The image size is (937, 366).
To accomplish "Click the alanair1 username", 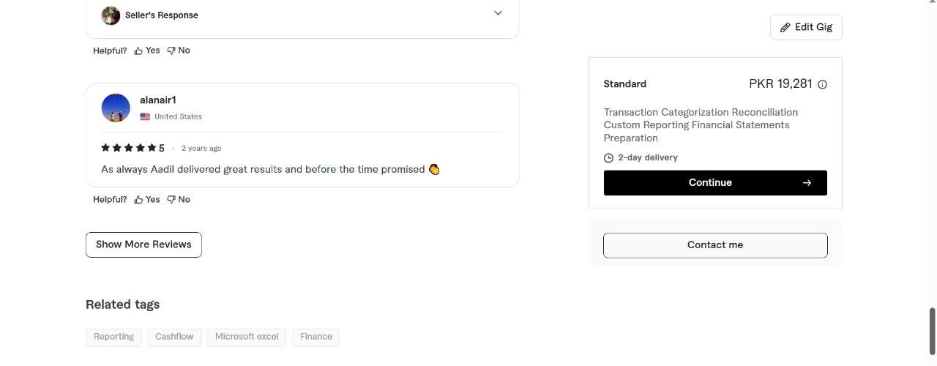I will click(x=158, y=100).
